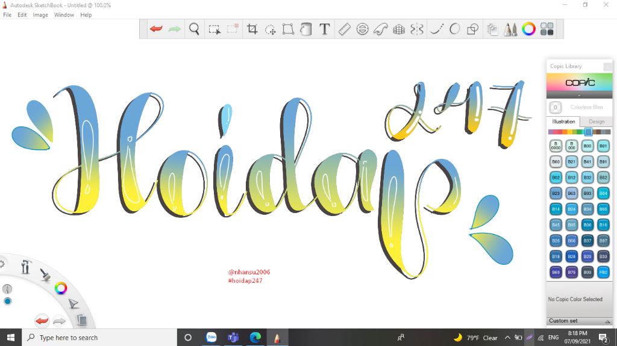Image resolution: width=617 pixels, height=346 pixels.
Task: Choose Copic swatch B21
Action: pyautogui.click(x=571, y=162)
